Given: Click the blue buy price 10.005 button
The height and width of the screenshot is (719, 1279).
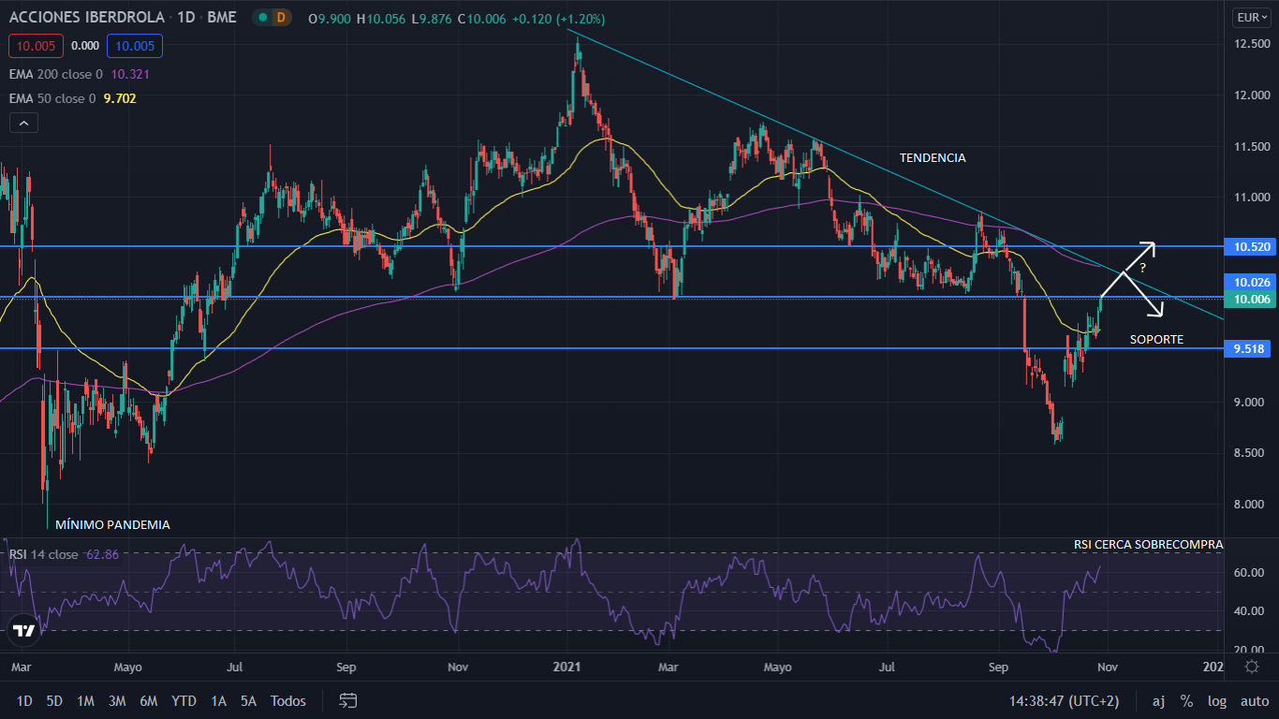Looking at the screenshot, I should 135,45.
